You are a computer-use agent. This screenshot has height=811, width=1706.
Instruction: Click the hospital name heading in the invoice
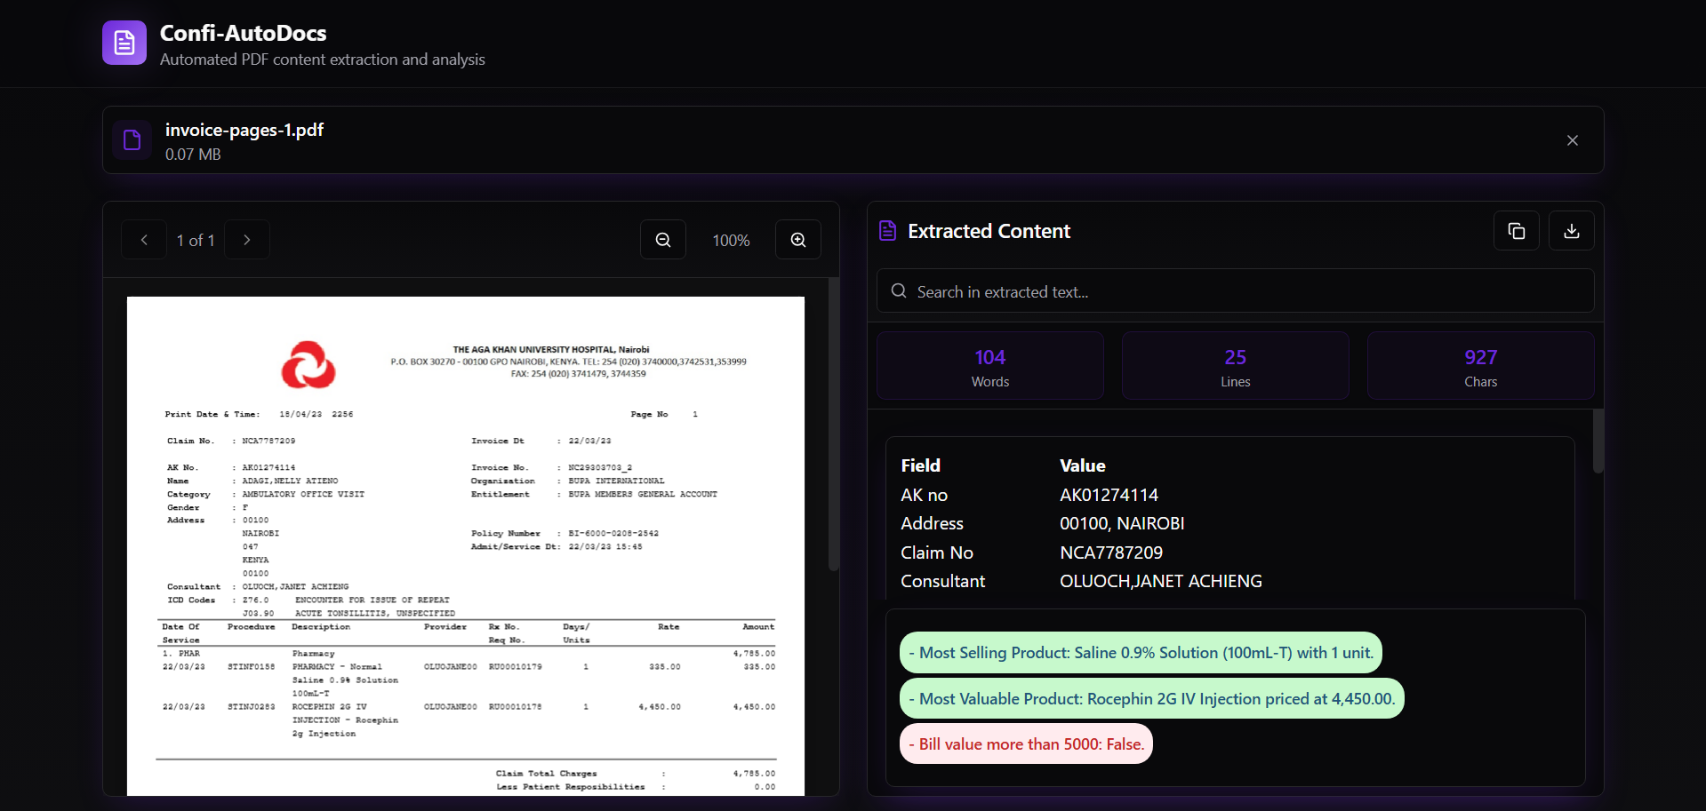551,349
